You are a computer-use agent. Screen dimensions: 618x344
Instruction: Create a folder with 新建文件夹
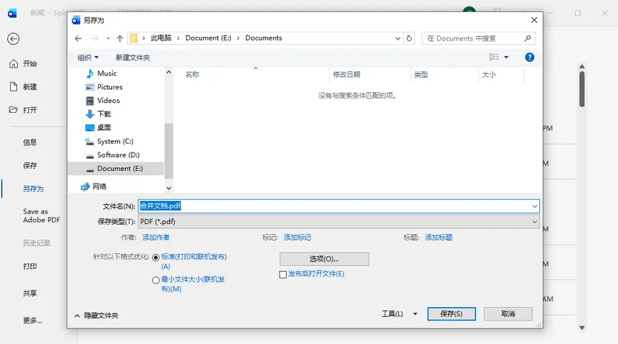[133, 57]
